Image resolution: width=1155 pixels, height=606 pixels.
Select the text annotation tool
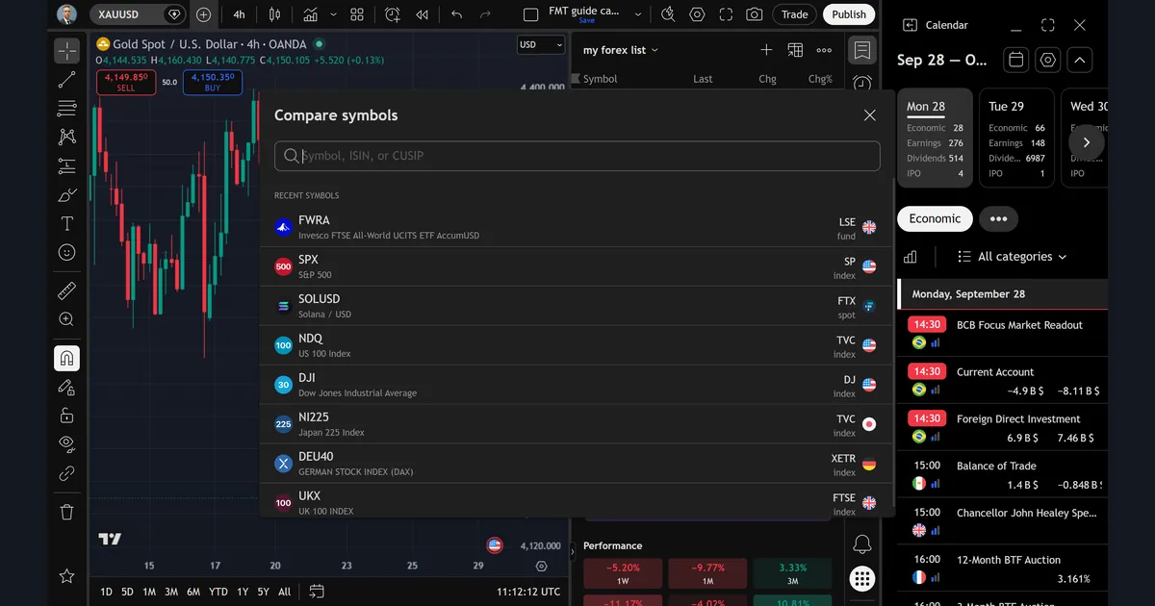pyautogui.click(x=66, y=224)
